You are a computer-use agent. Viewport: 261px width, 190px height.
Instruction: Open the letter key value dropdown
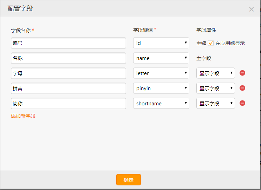tap(161, 73)
